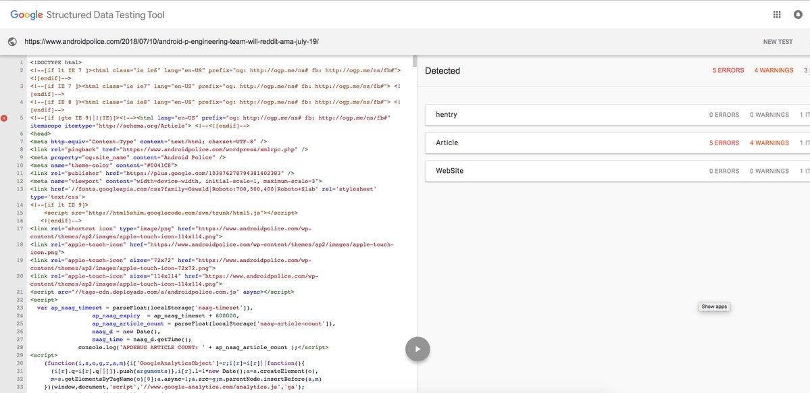Click the viewport meta line
This screenshot has height=393, width=810.
point(176,181)
